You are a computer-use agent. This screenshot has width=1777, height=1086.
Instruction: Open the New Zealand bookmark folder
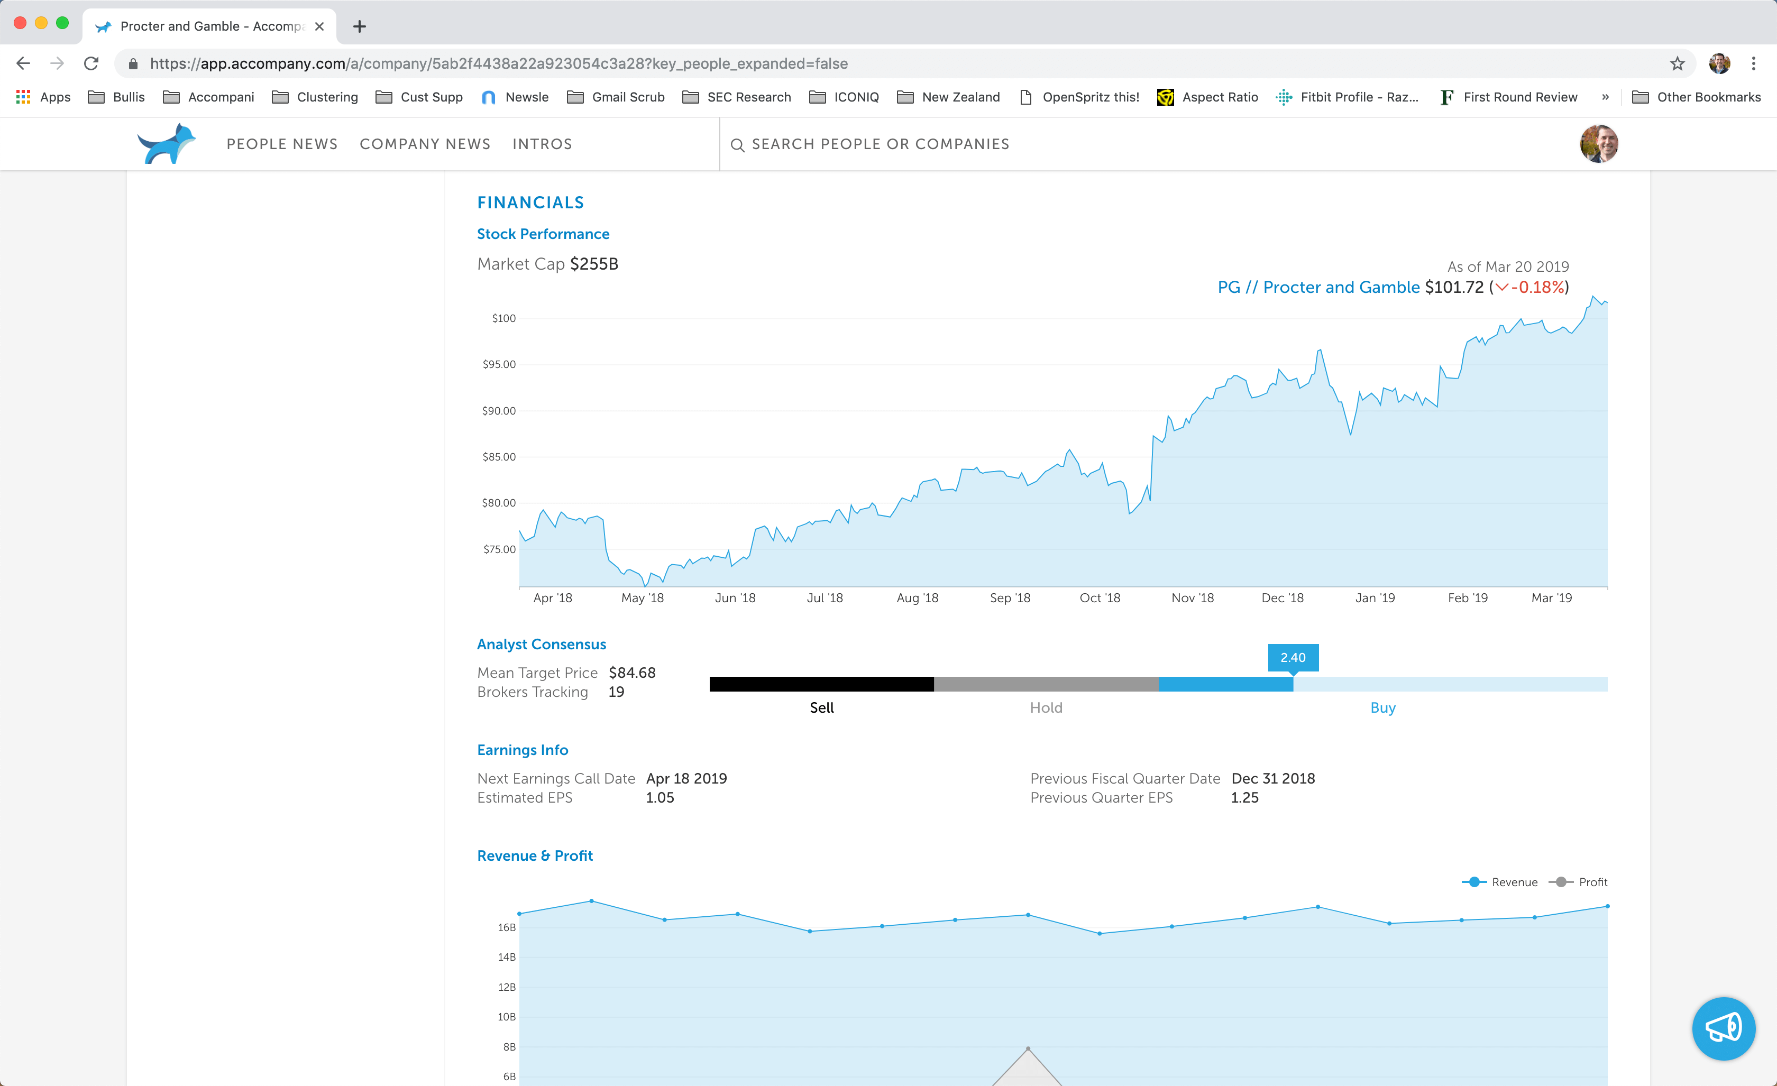(948, 97)
